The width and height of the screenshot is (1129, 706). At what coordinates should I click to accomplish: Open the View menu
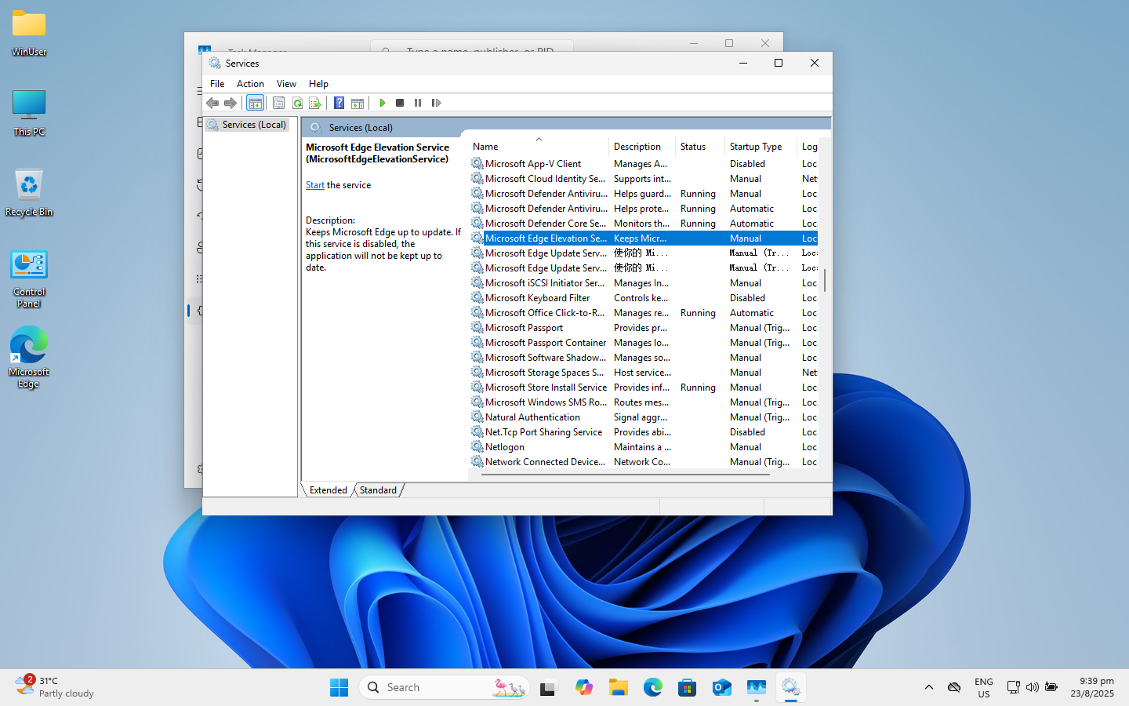pyautogui.click(x=286, y=84)
